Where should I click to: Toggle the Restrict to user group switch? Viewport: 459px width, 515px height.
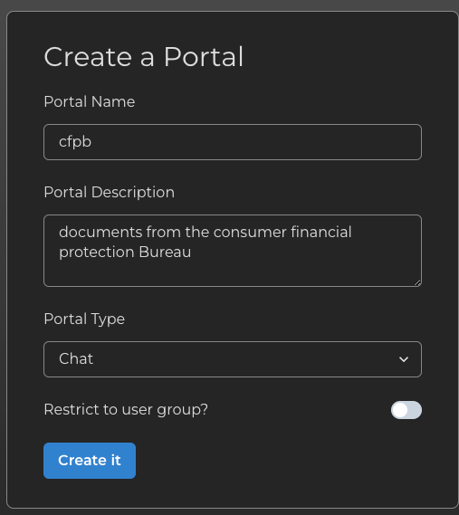pyautogui.click(x=406, y=410)
